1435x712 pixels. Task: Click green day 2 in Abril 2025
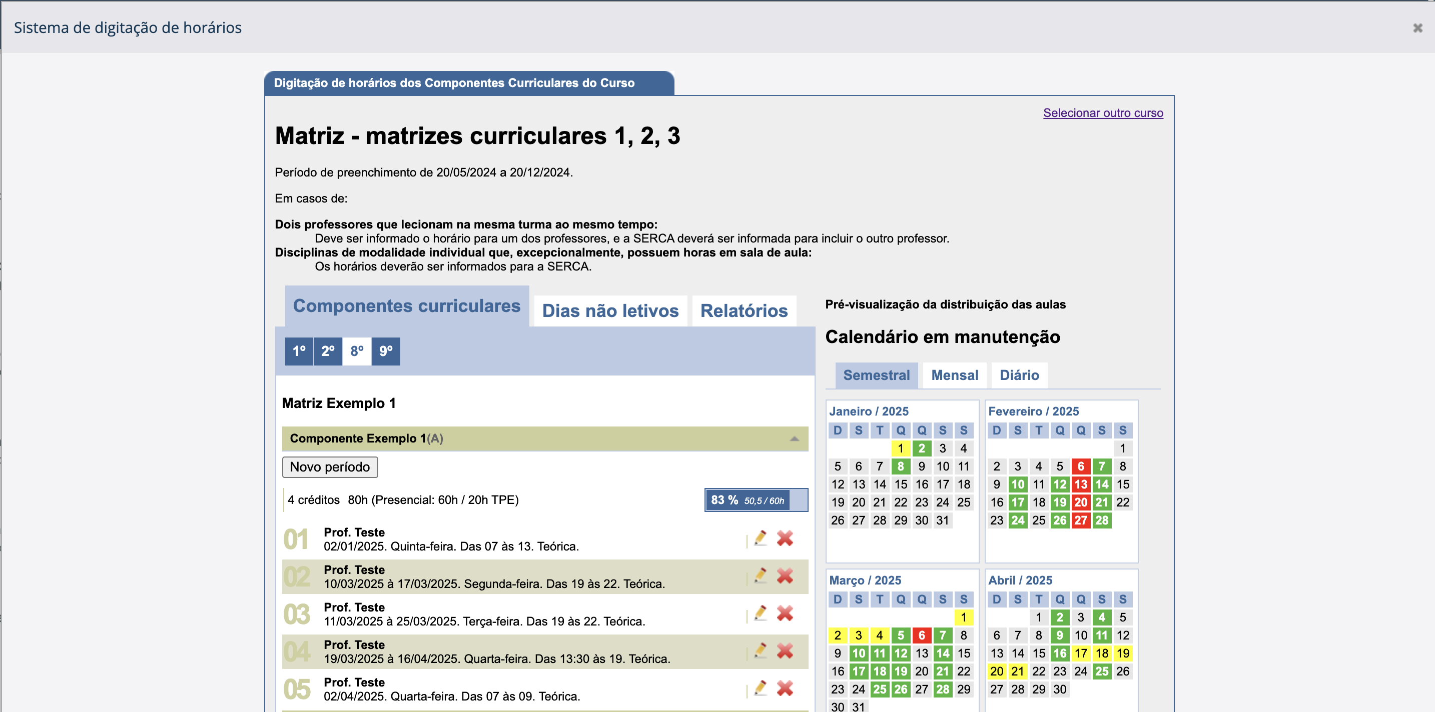click(1060, 617)
